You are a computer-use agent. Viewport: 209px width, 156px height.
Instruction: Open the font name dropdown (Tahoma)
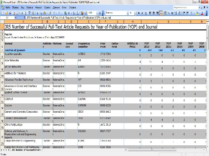128,13
